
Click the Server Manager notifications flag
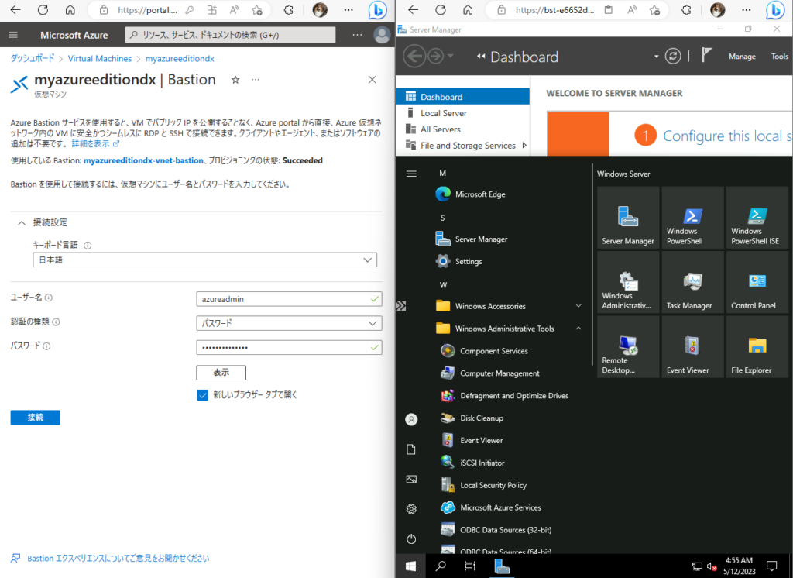point(706,55)
